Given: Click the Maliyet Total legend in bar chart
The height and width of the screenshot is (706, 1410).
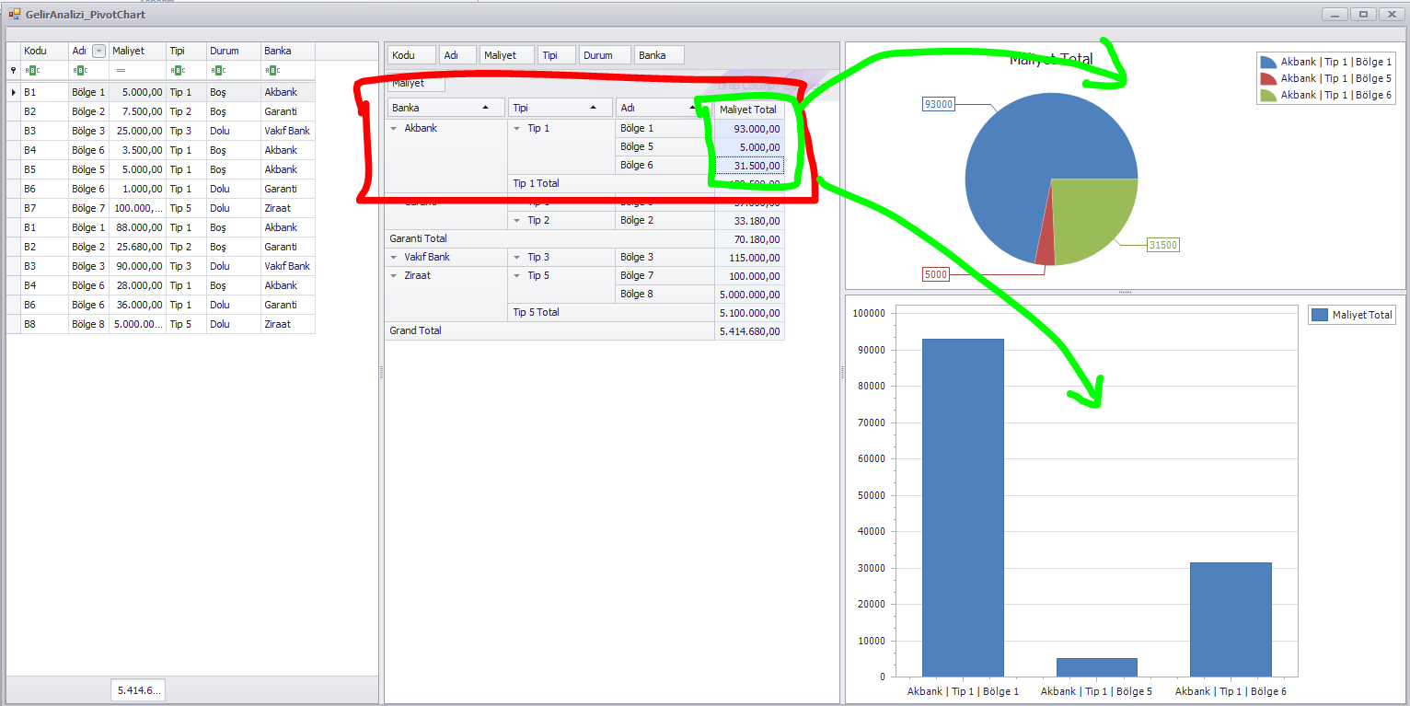Looking at the screenshot, I should tap(1351, 315).
